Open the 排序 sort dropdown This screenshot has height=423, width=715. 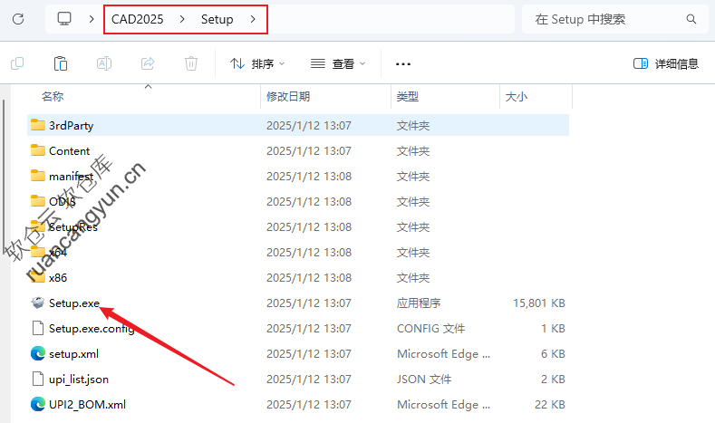(257, 63)
